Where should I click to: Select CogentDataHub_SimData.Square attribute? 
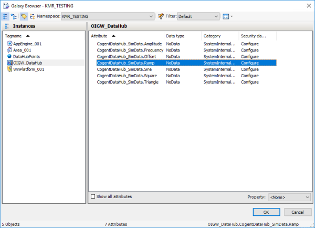click(127, 76)
